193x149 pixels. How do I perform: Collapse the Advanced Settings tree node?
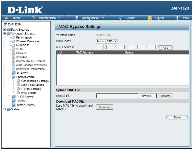point(4,34)
